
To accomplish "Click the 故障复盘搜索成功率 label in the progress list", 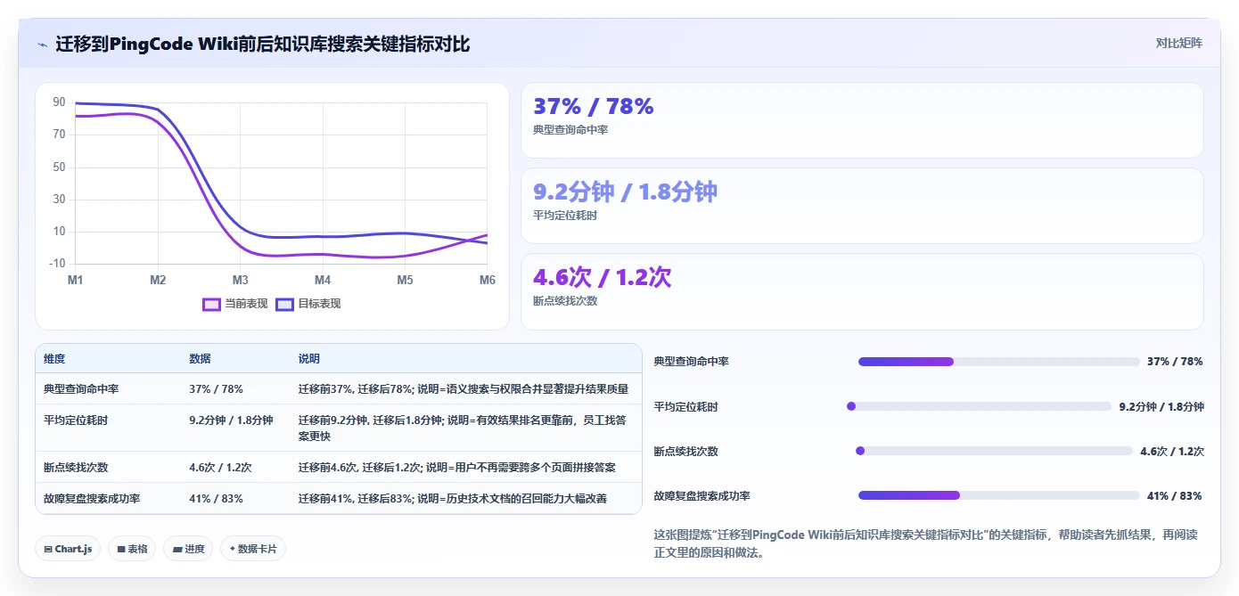I will [x=702, y=496].
